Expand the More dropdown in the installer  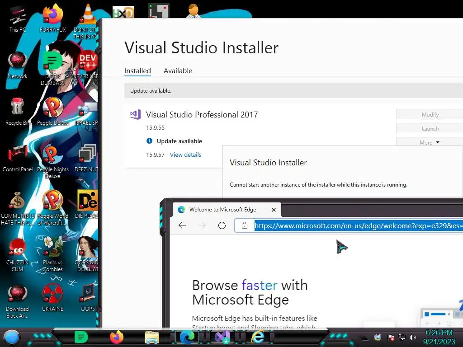click(x=430, y=142)
